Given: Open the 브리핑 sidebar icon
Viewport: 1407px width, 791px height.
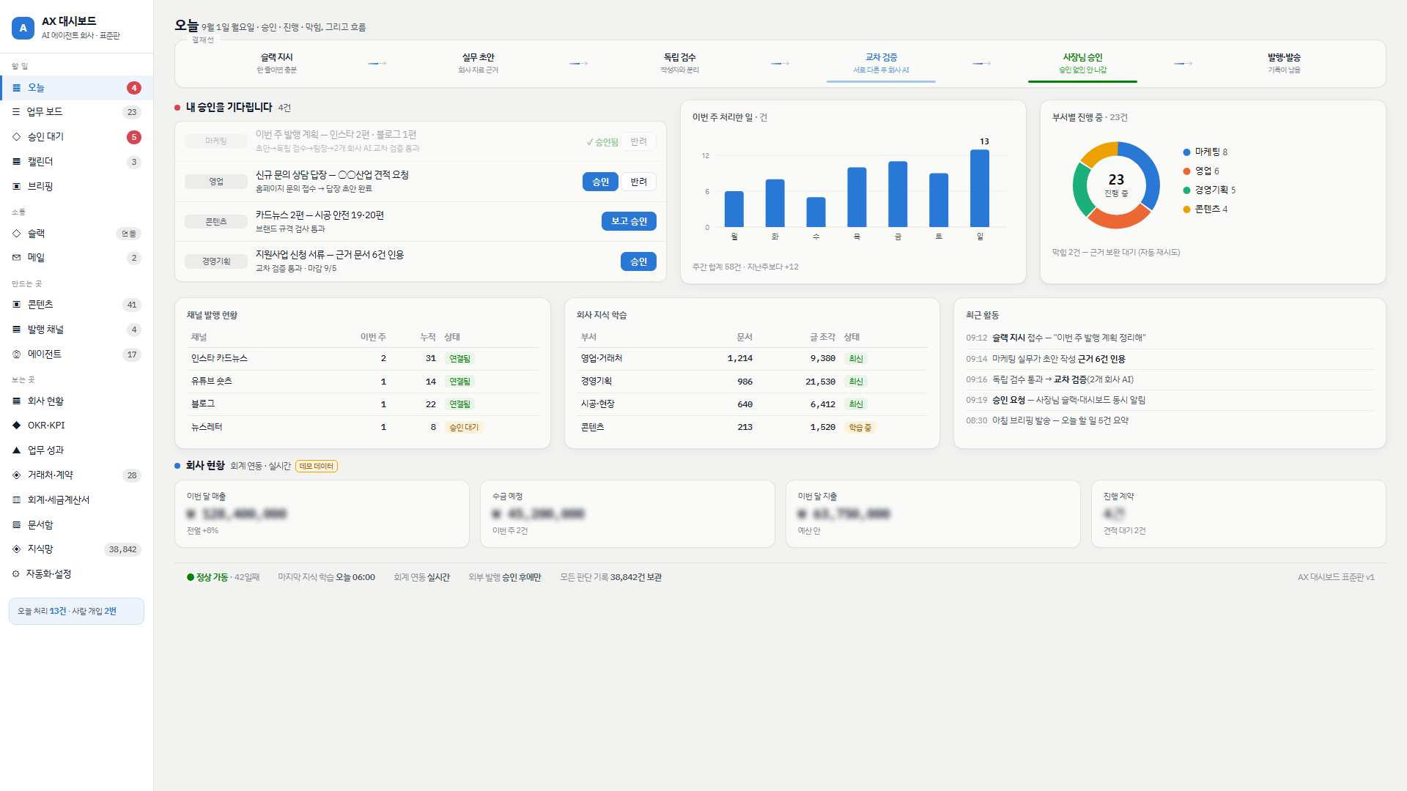Looking at the screenshot, I should coord(16,187).
